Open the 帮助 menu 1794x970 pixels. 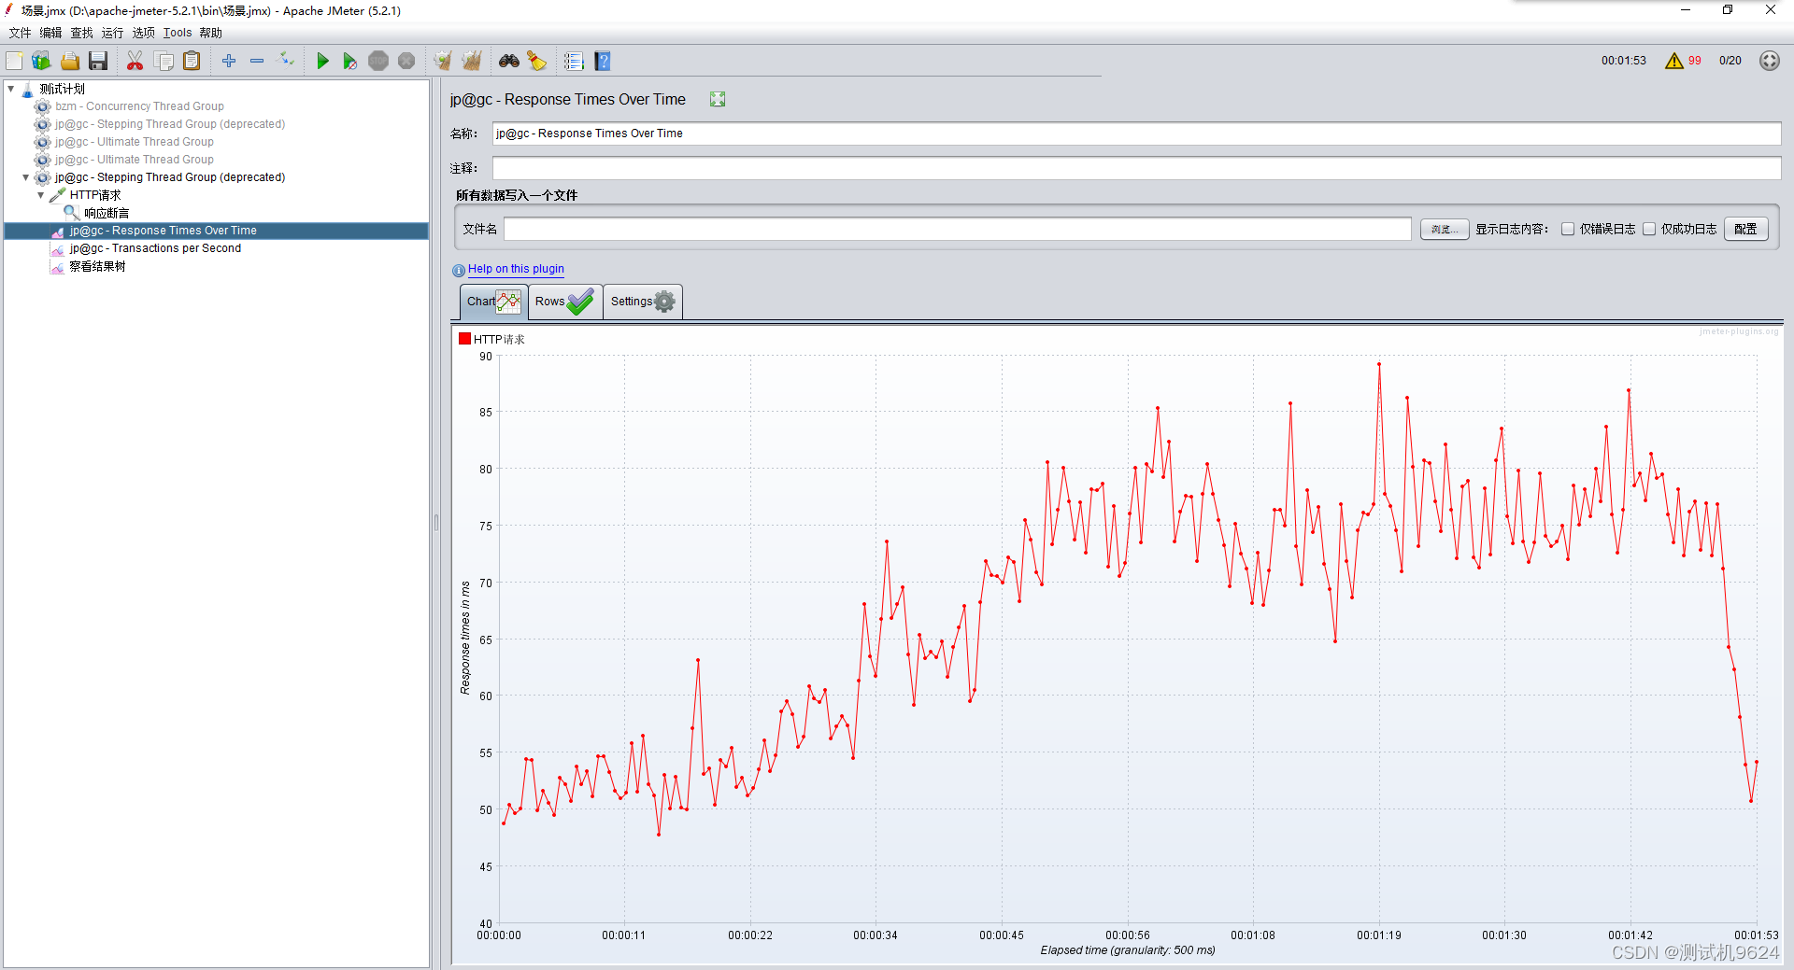click(x=211, y=33)
